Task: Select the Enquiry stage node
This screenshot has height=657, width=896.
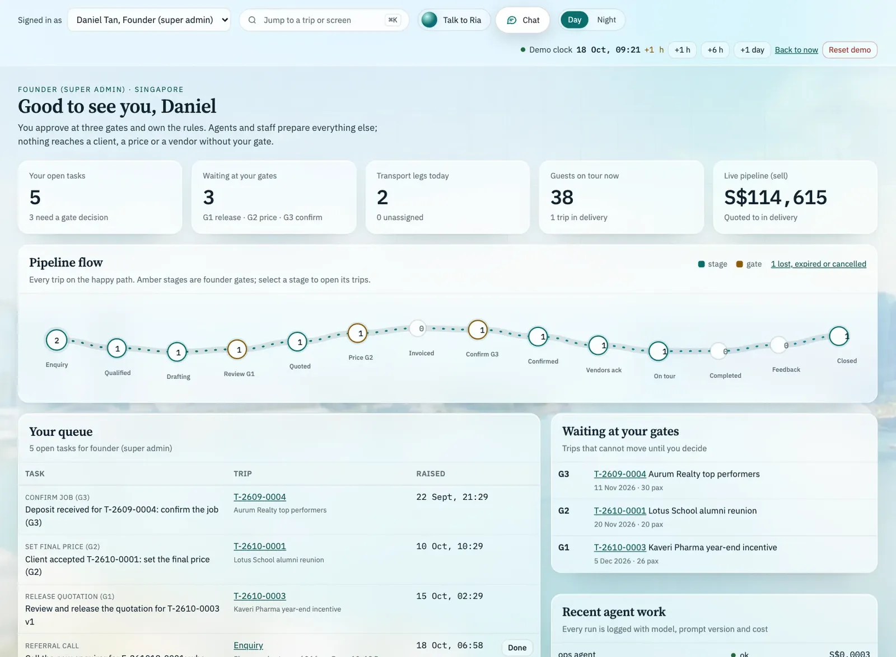Action: 57,340
